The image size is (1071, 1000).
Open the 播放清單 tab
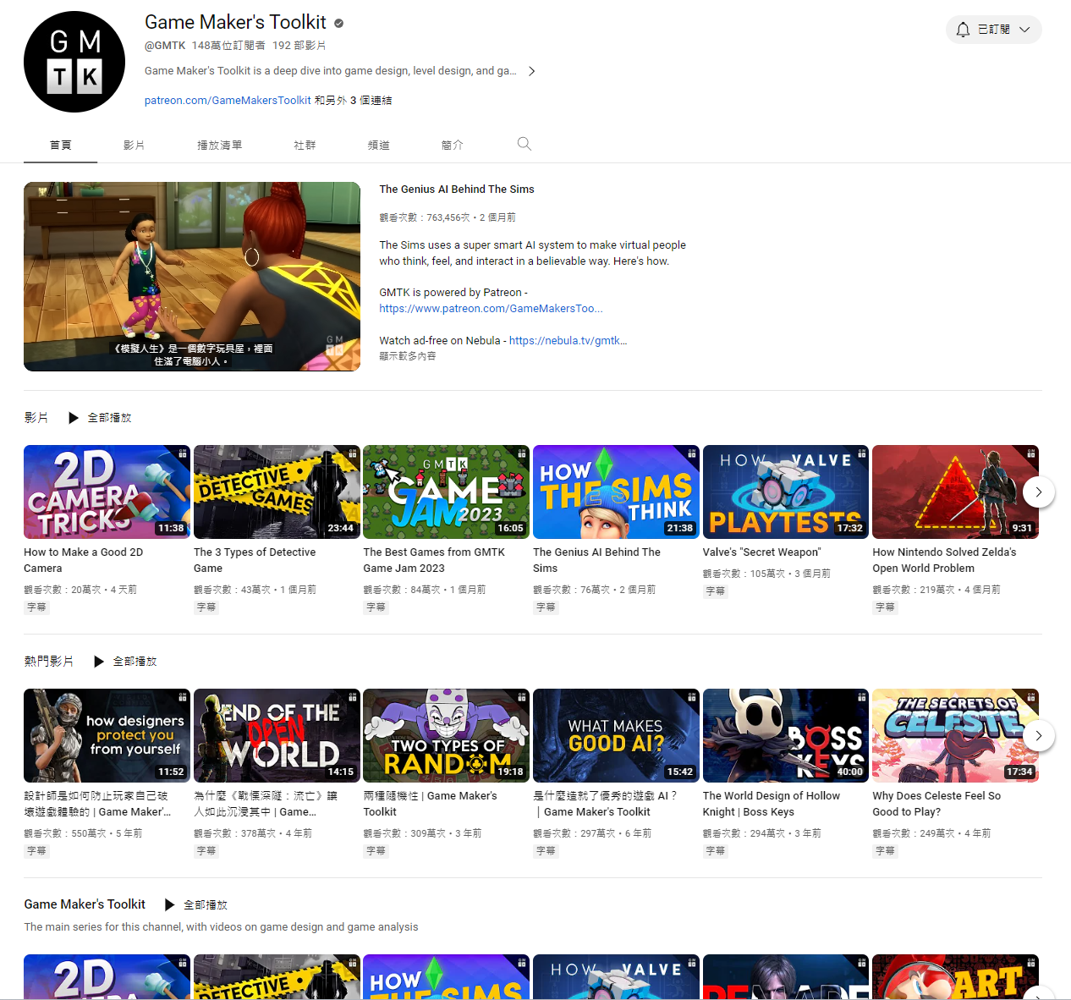[220, 145]
